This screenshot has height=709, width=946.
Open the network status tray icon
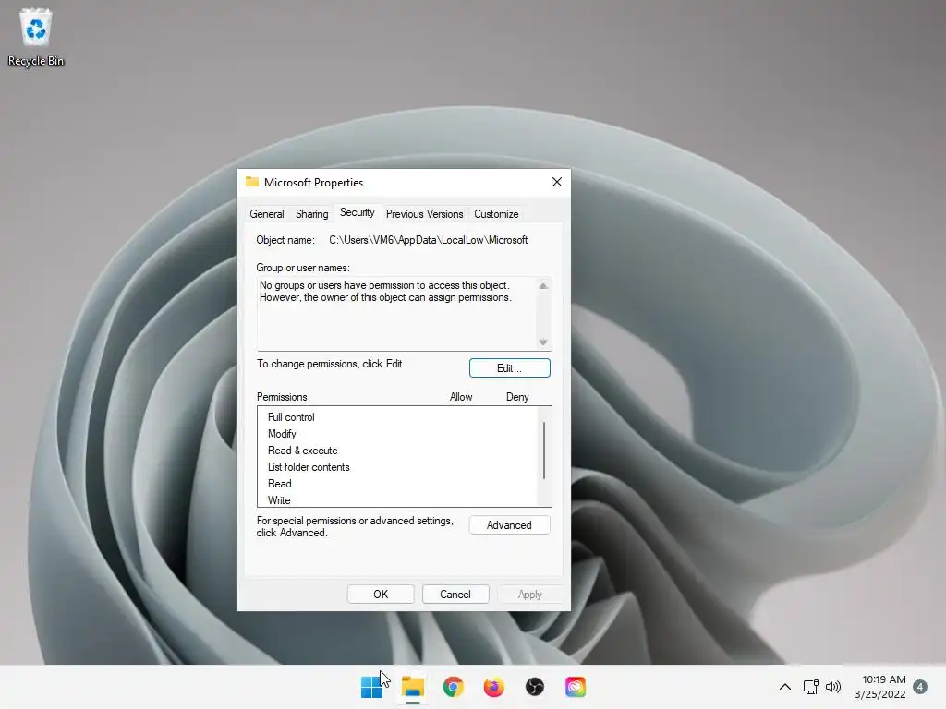(810, 687)
